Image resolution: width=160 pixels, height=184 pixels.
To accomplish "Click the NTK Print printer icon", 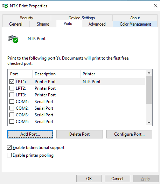I will point(13,39).
